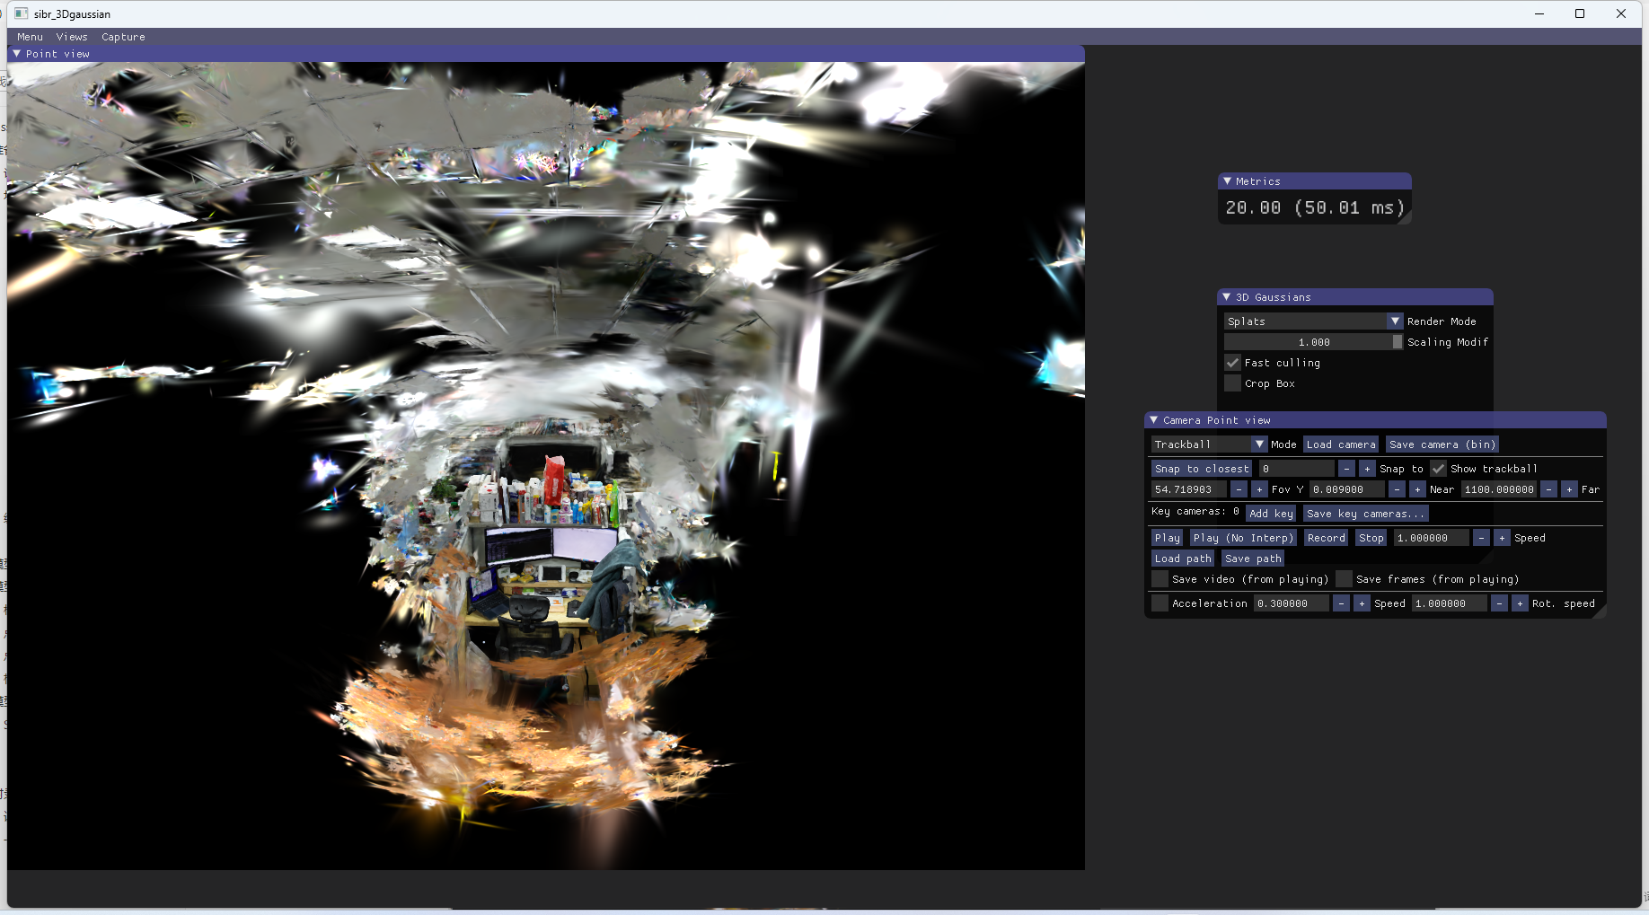Enable Save video from playing
The image size is (1649, 915).
(1160, 579)
